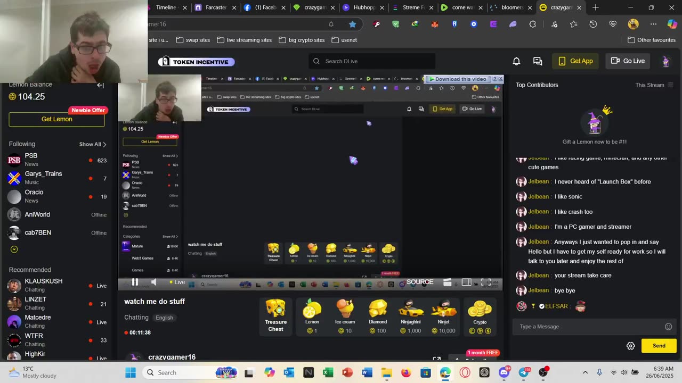Open the big crypto sites bookmarks folder
The width and height of the screenshot is (682, 383).
(x=302, y=40)
